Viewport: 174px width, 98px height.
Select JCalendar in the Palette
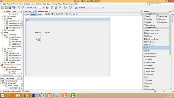pyautogui.click(x=149, y=36)
